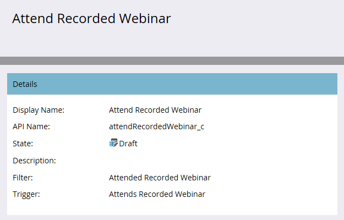Click the empty Description value area
344x220 pixels.
point(220,161)
